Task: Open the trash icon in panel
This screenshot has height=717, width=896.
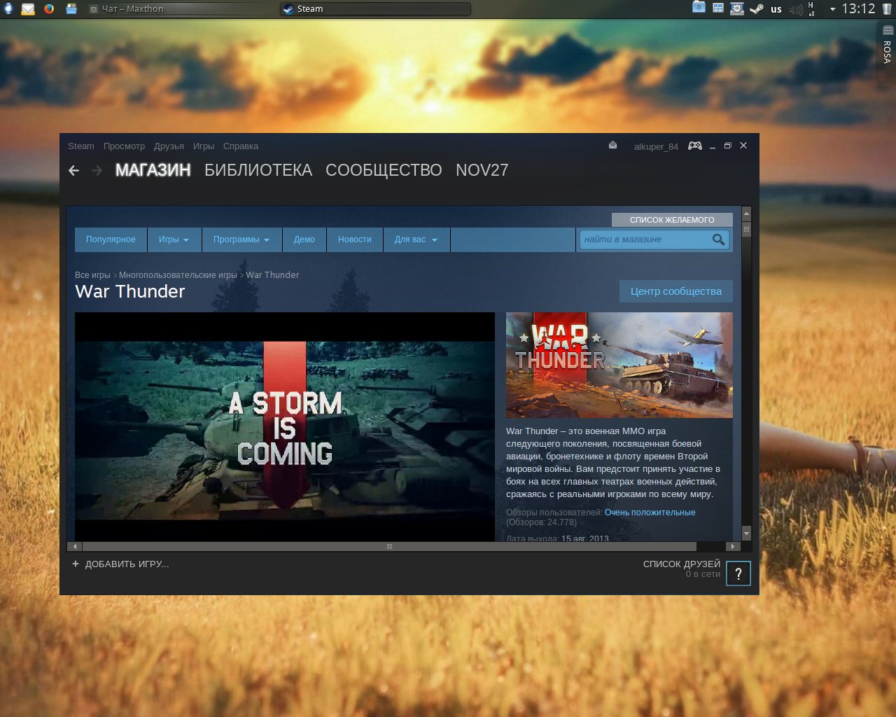Action: [887, 9]
